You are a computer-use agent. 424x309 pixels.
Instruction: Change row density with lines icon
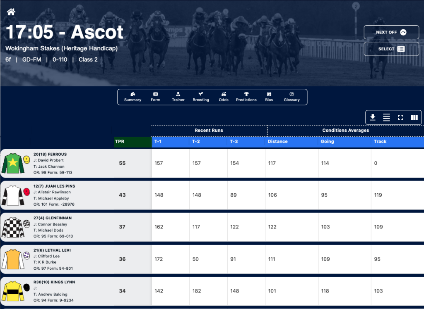(386, 117)
